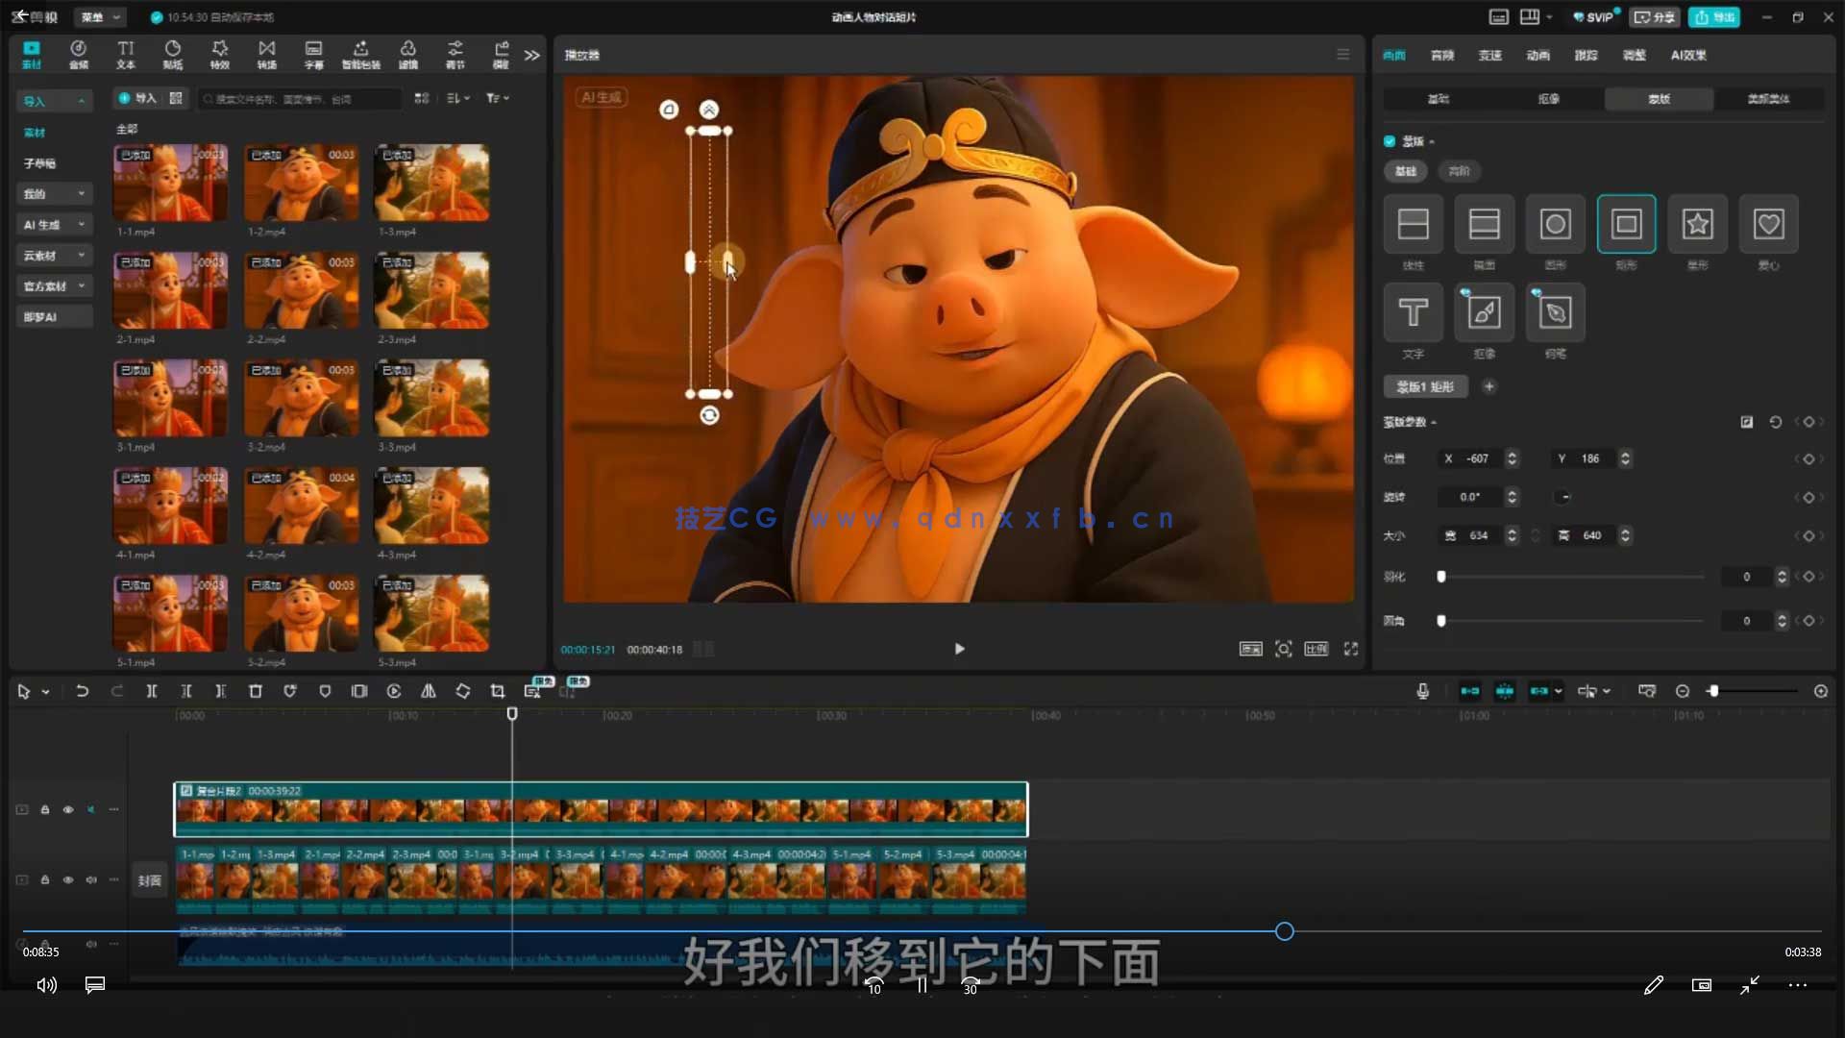Click the undo icon above the timeline
The height and width of the screenshot is (1038, 1845).
pyautogui.click(x=83, y=691)
